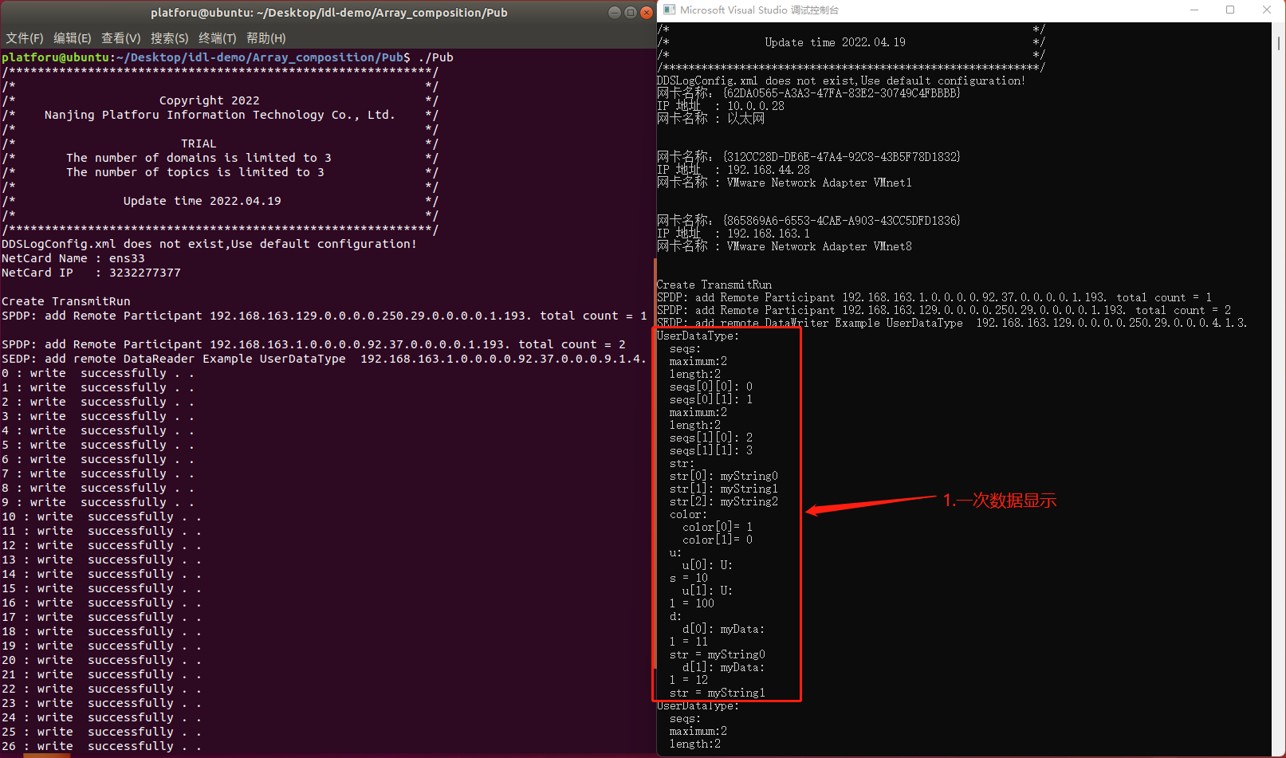Open the 编辑(E) menu in terminal
This screenshot has height=758, width=1286.
(x=73, y=38)
